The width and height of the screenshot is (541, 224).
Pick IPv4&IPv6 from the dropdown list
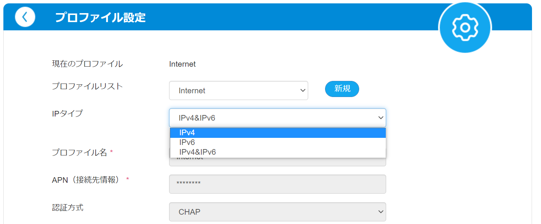click(278, 152)
